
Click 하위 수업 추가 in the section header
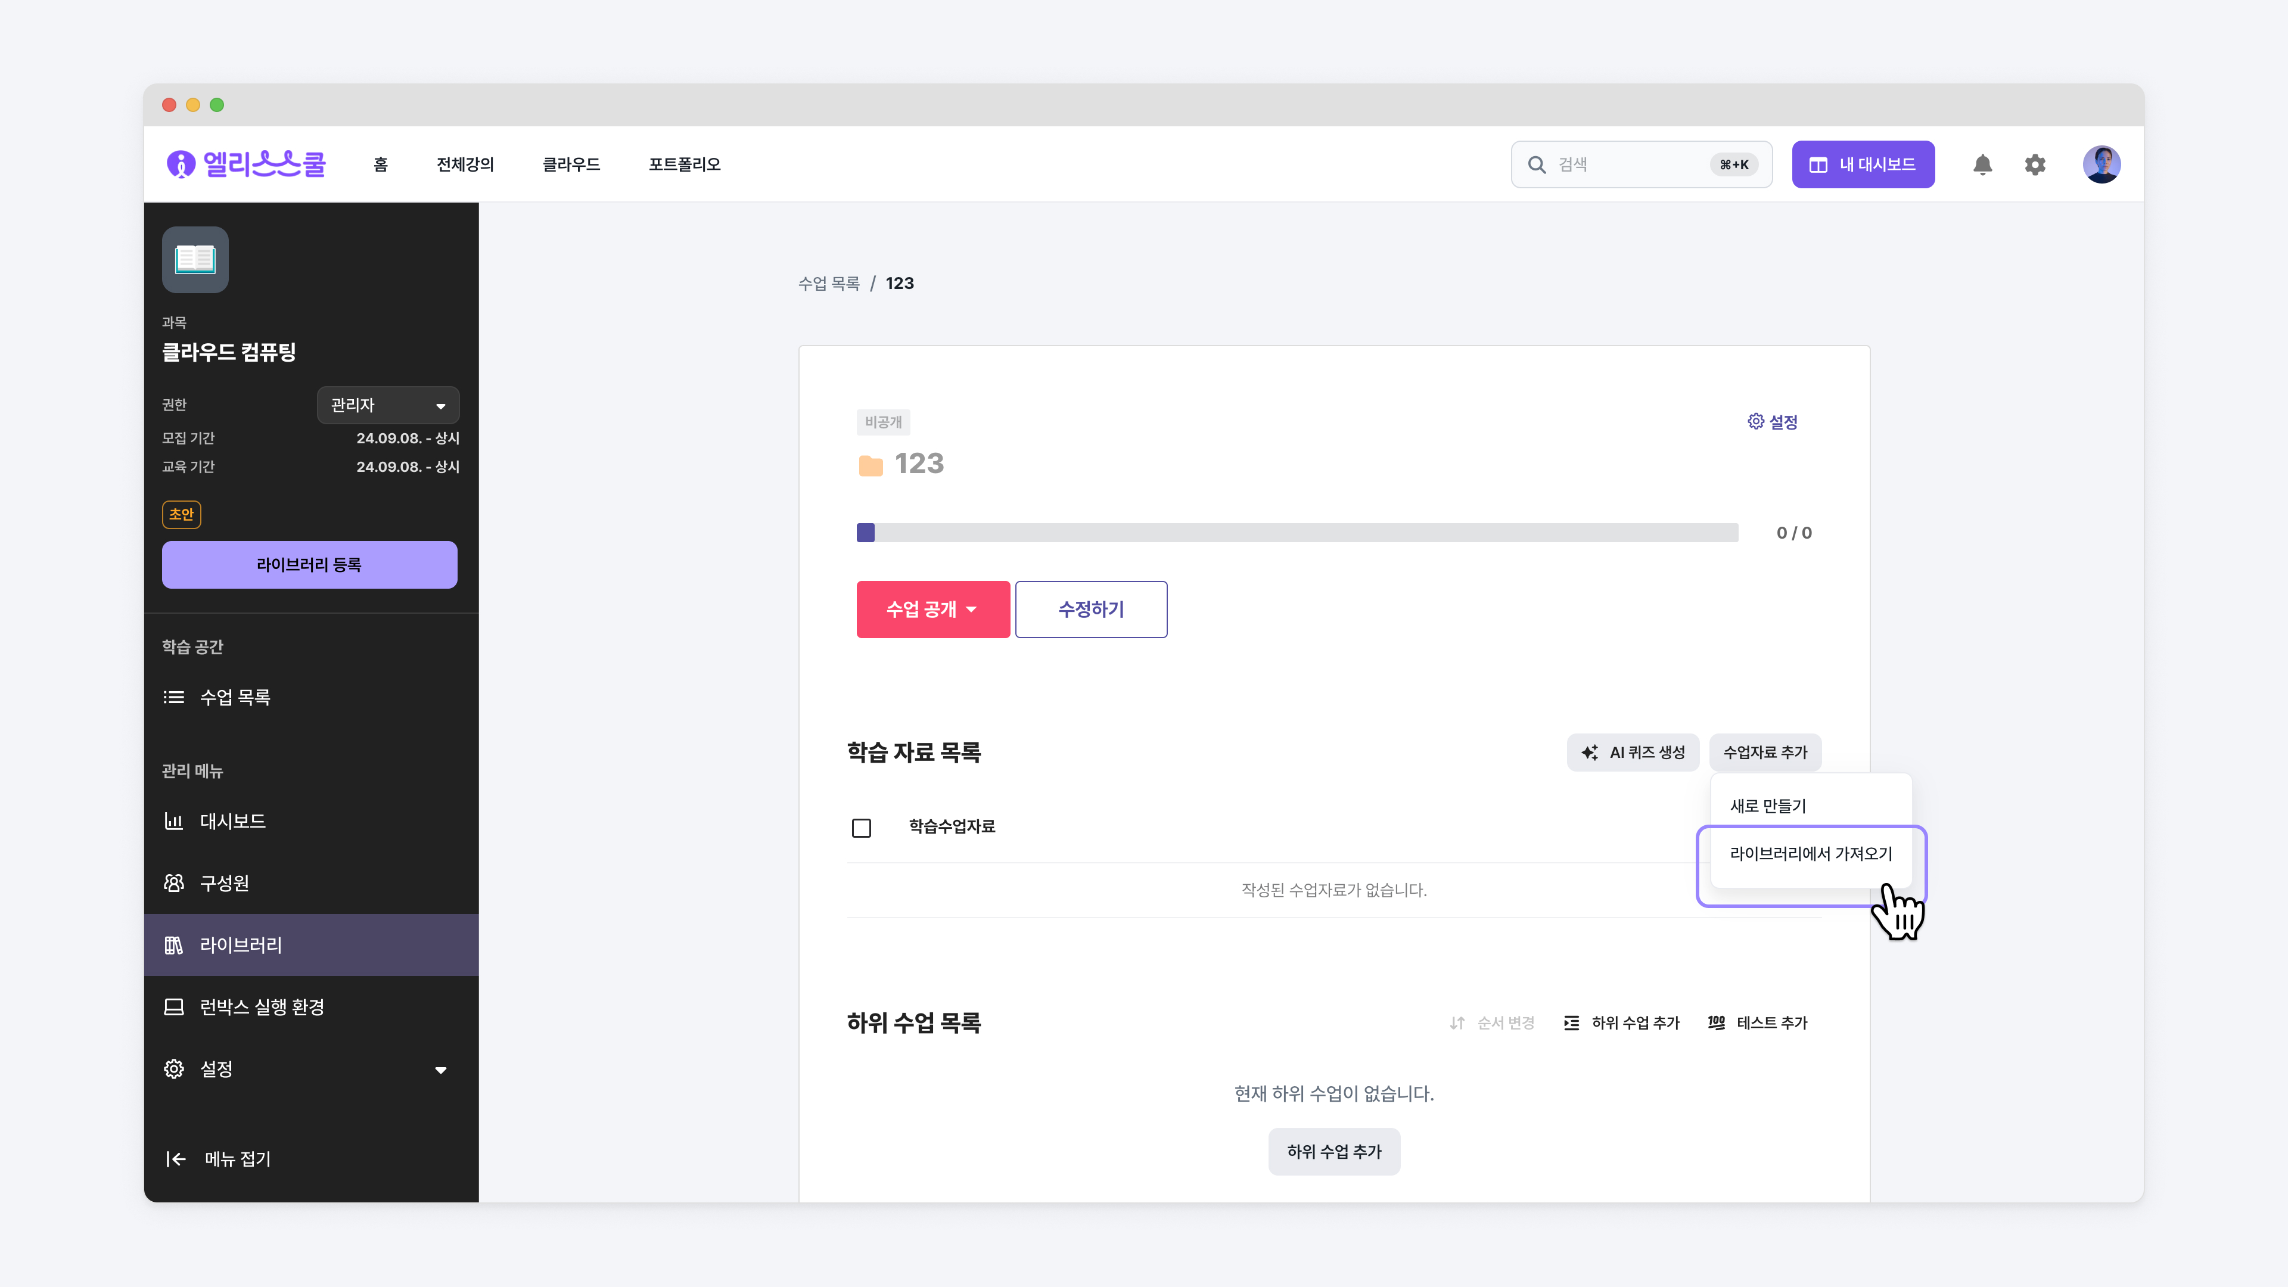(1622, 1023)
